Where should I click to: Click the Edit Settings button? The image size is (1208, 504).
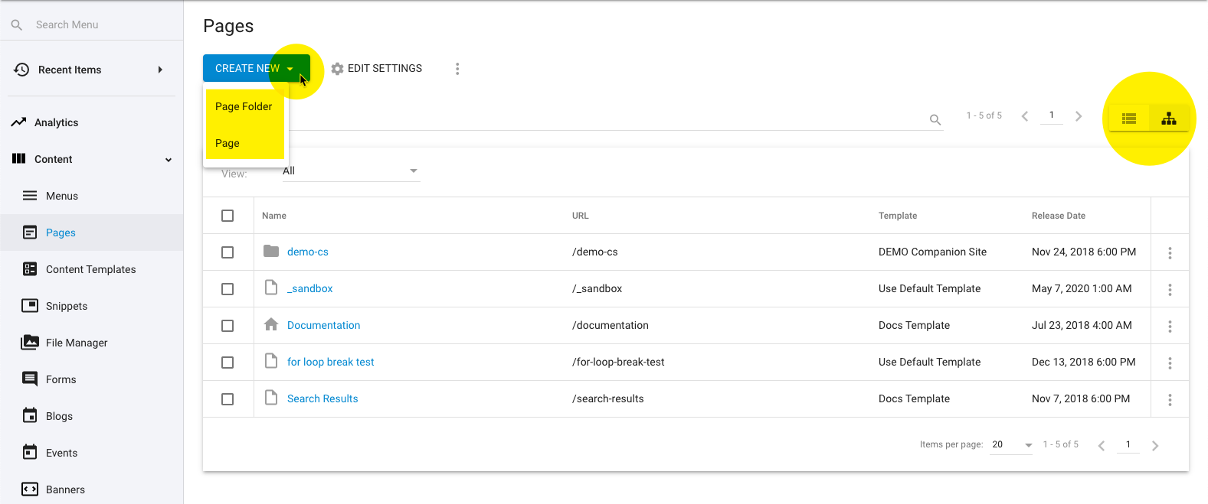pyautogui.click(x=377, y=69)
